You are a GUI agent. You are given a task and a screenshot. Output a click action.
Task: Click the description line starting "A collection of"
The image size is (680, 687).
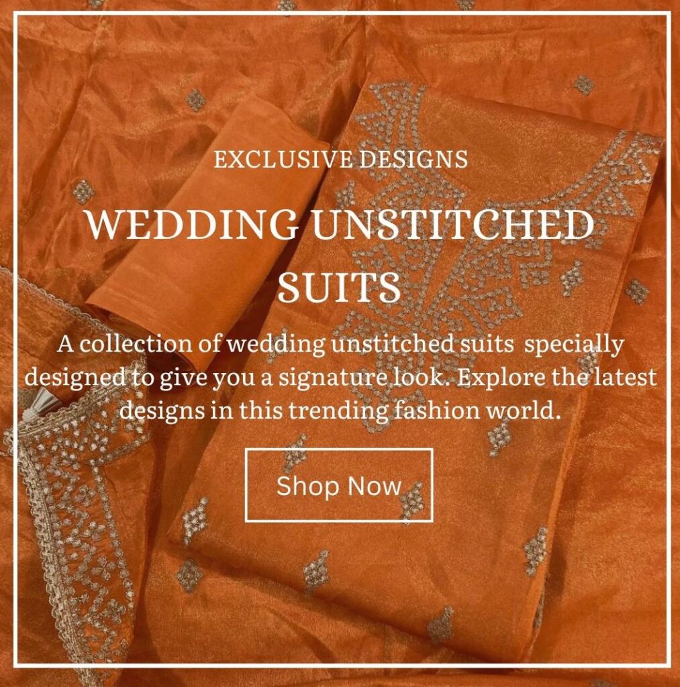(340, 345)
